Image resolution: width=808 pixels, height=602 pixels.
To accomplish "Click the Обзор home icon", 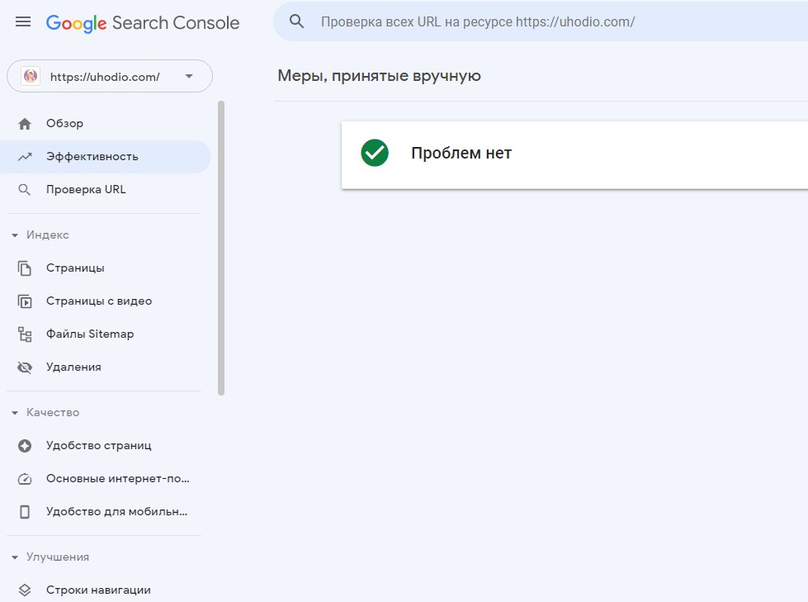I will [25, 124].
